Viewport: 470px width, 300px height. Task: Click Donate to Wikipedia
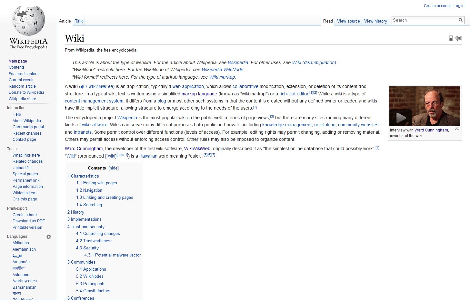coord(26,92)
